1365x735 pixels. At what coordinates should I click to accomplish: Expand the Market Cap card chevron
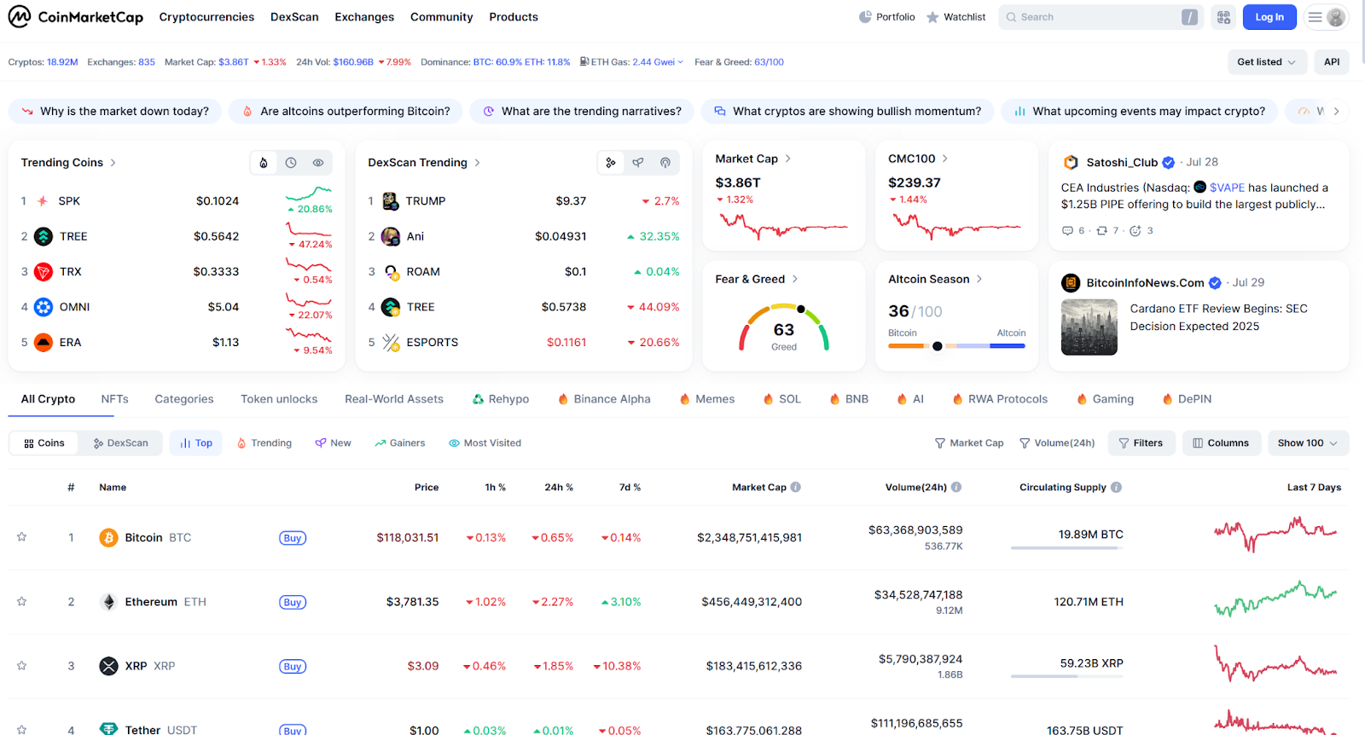787,159
